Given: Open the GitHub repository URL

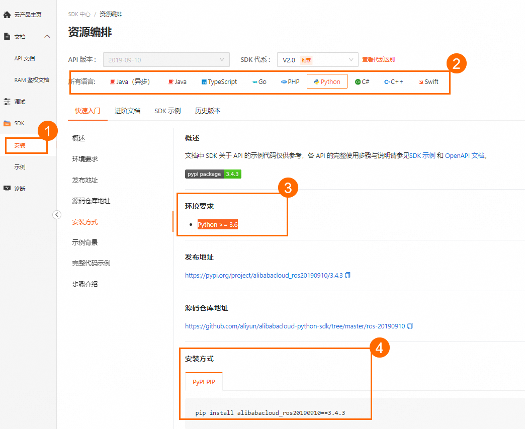Looking at the screenshot, I should point(295,326).
